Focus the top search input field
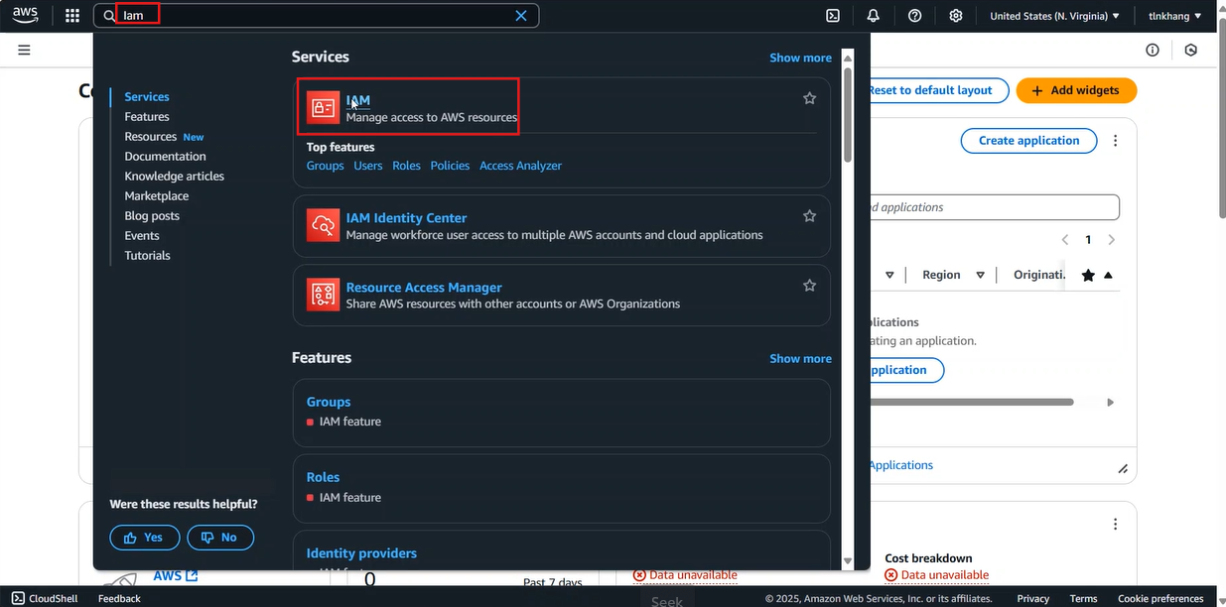1226x607 pixels. click(x=316, y=16)
